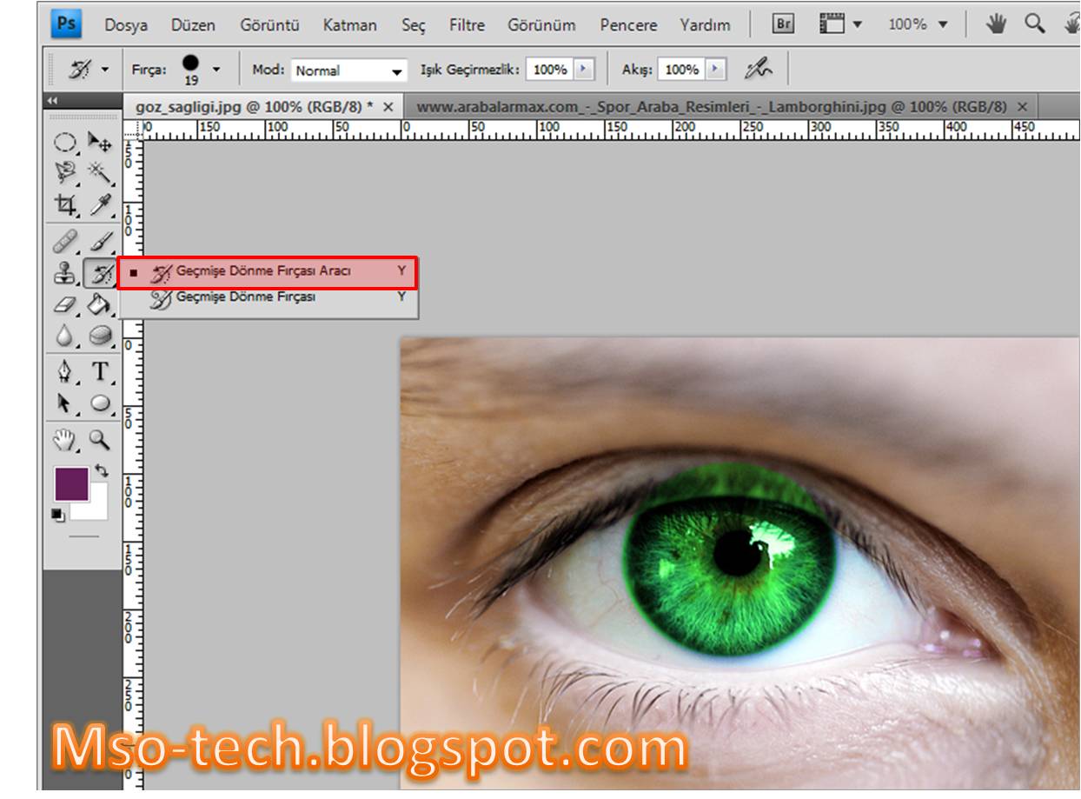Select the Path Selection arrow tool
Image resolution: width=1081 pixels, height=799 pixels.
pyautogui.click(x=66, y=403)
